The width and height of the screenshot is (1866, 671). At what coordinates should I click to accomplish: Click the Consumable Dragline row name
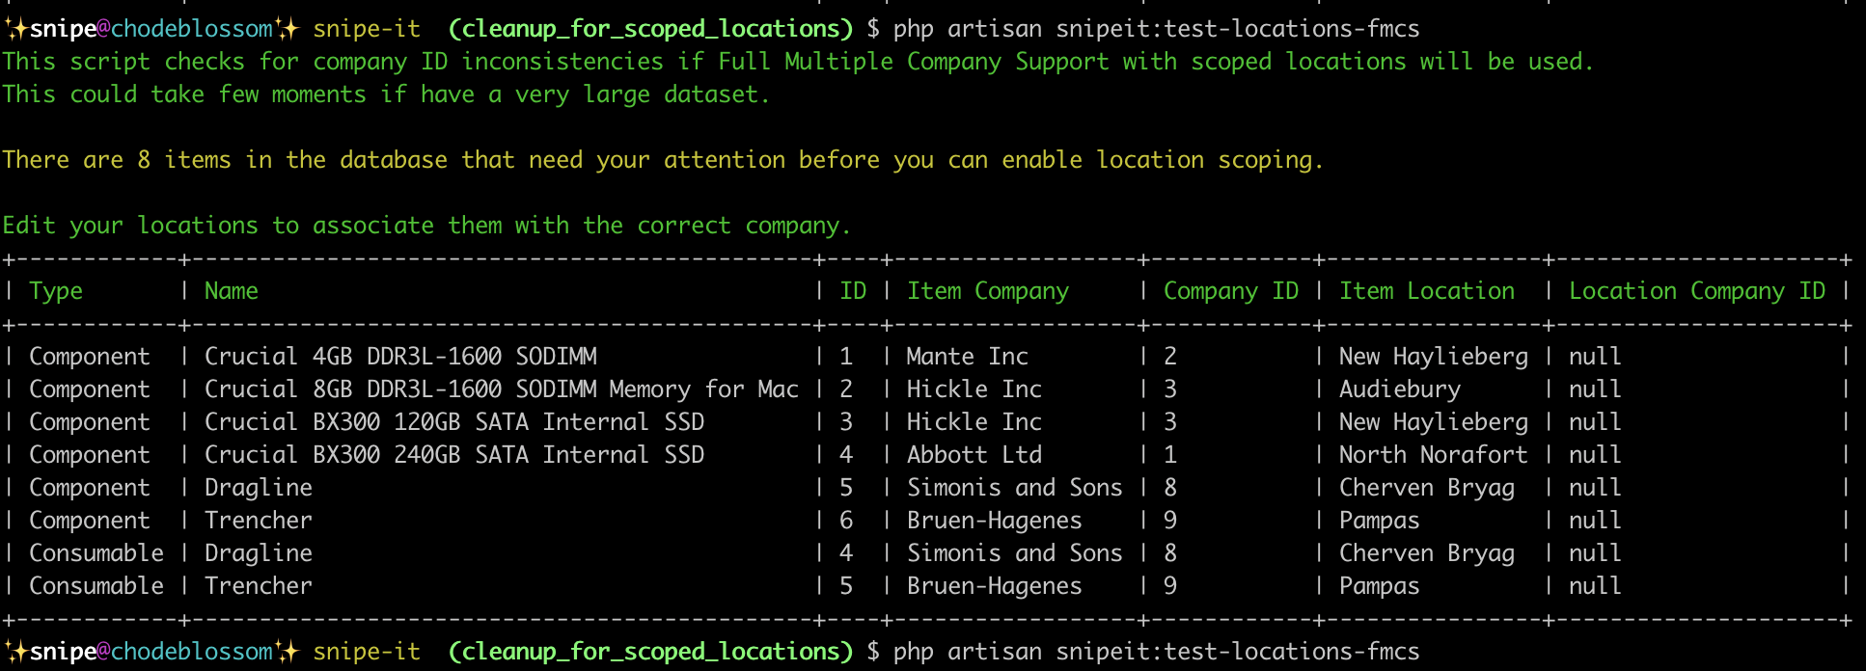259,553
